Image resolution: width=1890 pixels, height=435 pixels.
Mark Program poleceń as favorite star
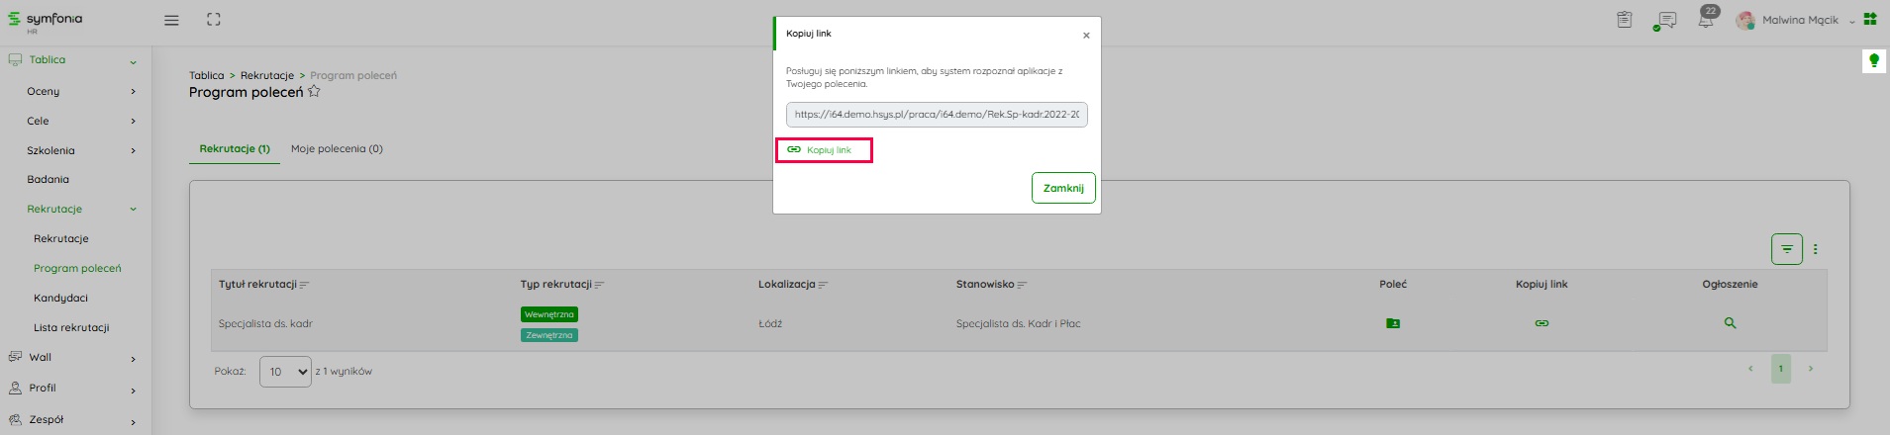coord(314,92)
